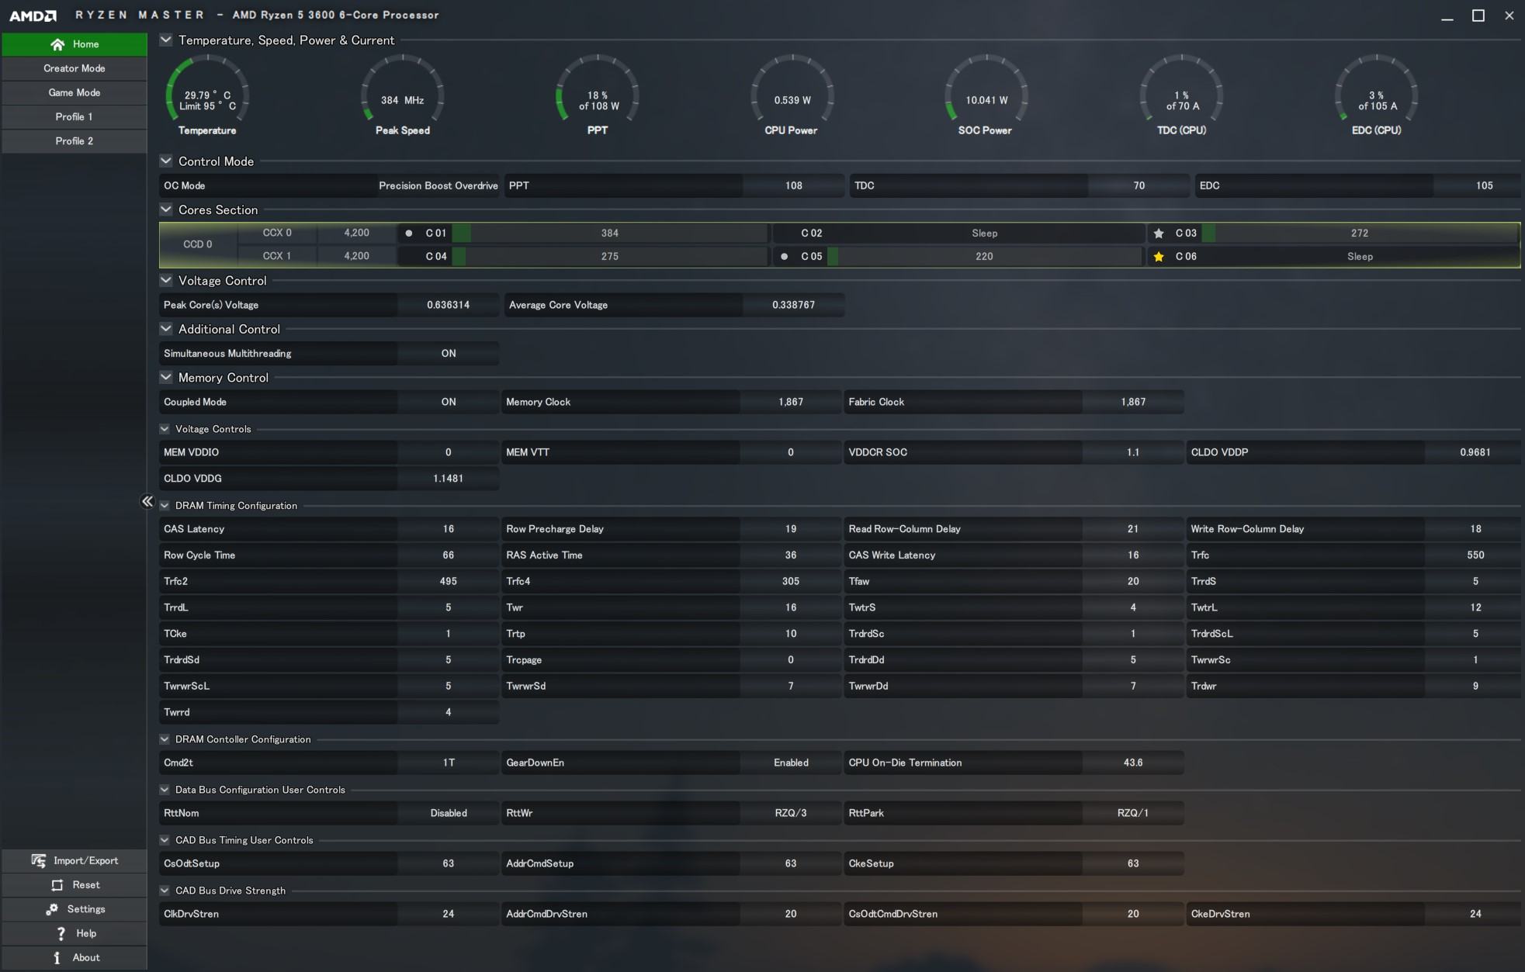Click the Reset icon in sidebar
This screenshot has width=1525, height=972.
click(57, 885)
